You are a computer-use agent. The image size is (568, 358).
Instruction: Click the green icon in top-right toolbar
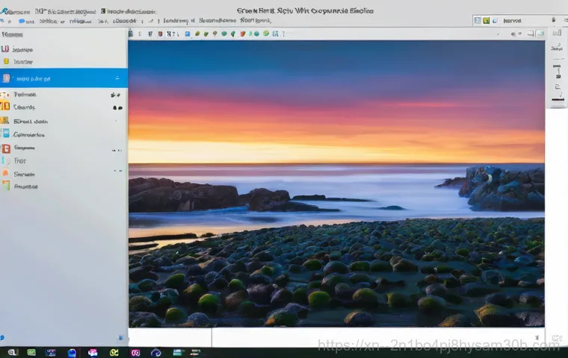tap(486, 21)
